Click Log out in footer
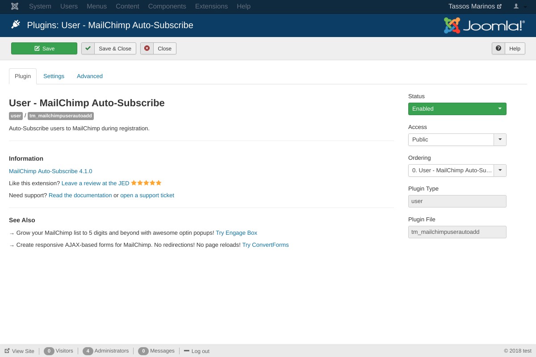Screen dimensions: 536x357 197,351
